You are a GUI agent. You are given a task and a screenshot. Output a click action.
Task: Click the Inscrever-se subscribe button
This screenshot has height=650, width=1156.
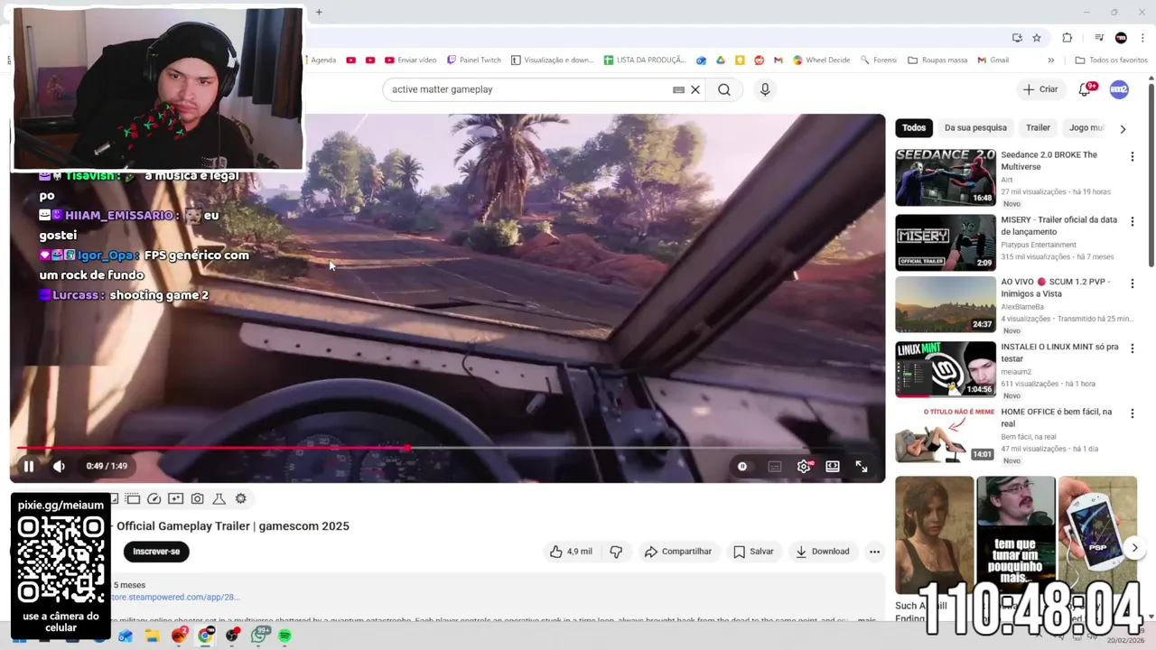[x=156, y=552]
